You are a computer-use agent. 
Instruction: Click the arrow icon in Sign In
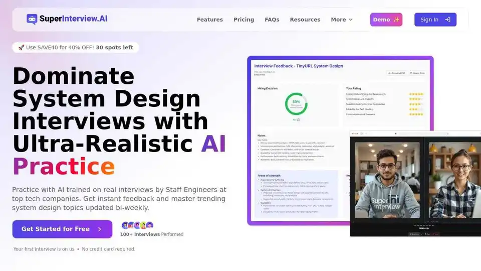[x=447, y=20]
